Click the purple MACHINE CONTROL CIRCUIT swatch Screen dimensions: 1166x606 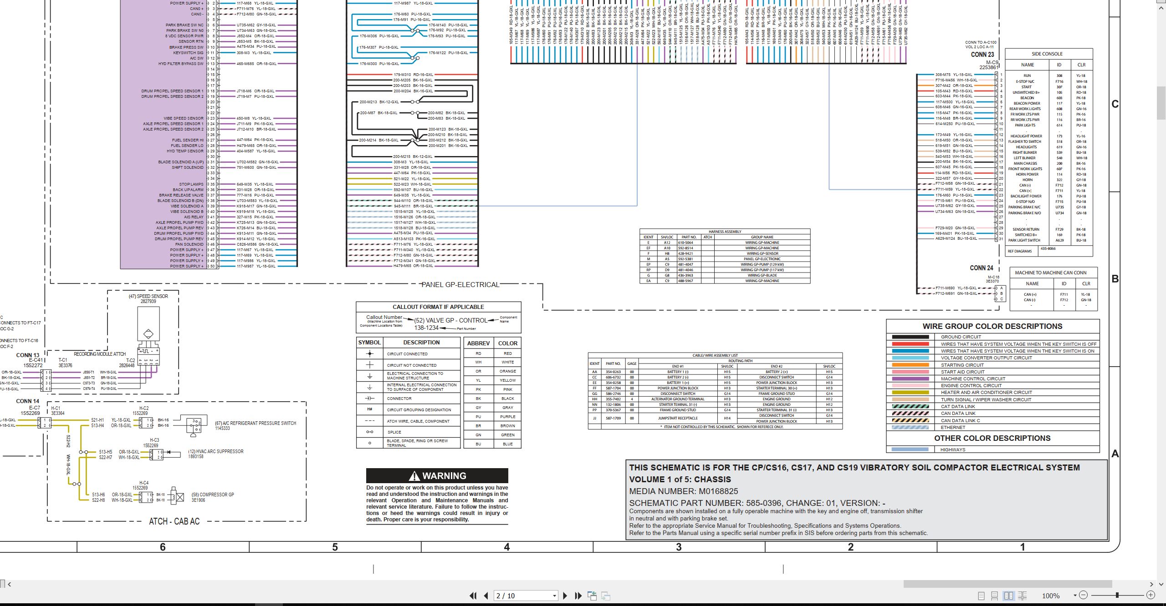tap(910, 379)
